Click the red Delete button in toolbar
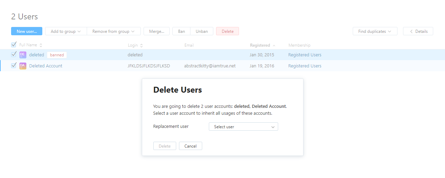The image size is (445, 178). [x=228, y=31]
